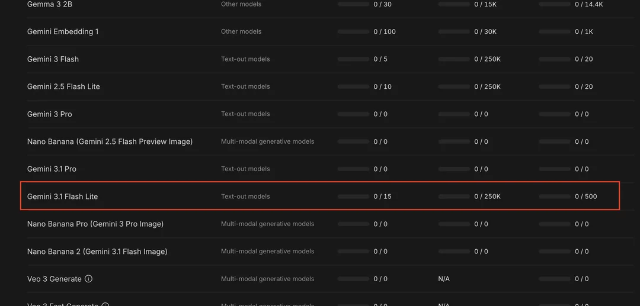The height and width of the screenshot is (306, 640).
Task: Click Text-out models label in Gemini 3.1 Flash Lite row
Action: click(x=245, y=197)
